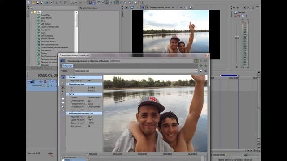The width and height of the screenshot is (287, 161).
Task: Click the blue loop region bar on timeline
Action: pos(229,76)
